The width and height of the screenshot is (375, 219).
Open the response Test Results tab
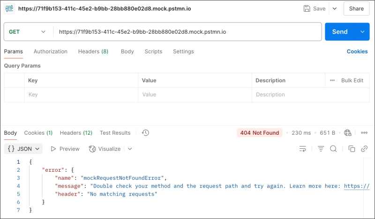coord(115,133)
